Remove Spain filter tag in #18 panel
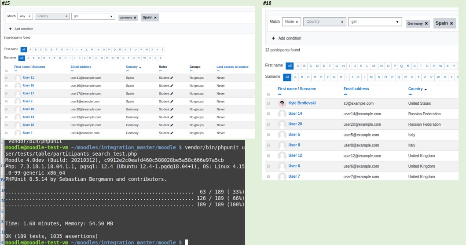The height and width of the screenshot is (245, 466). tap(451, 23)
